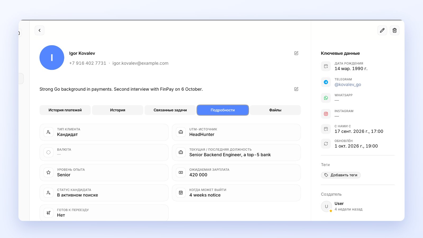
Task: Click birth date 14 мар. 1990 г.
Action: tap(351, 68)
